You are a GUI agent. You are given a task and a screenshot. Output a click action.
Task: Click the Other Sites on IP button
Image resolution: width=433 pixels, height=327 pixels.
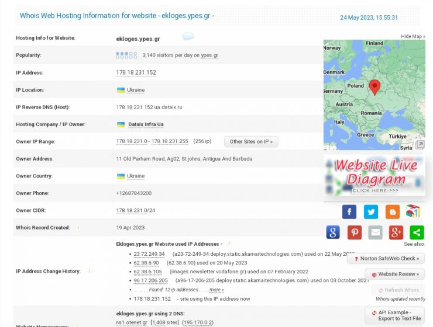pyautogui.click(x=251, y=141)
